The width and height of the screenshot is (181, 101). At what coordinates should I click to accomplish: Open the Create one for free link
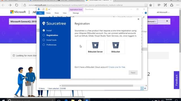(117, 67)
